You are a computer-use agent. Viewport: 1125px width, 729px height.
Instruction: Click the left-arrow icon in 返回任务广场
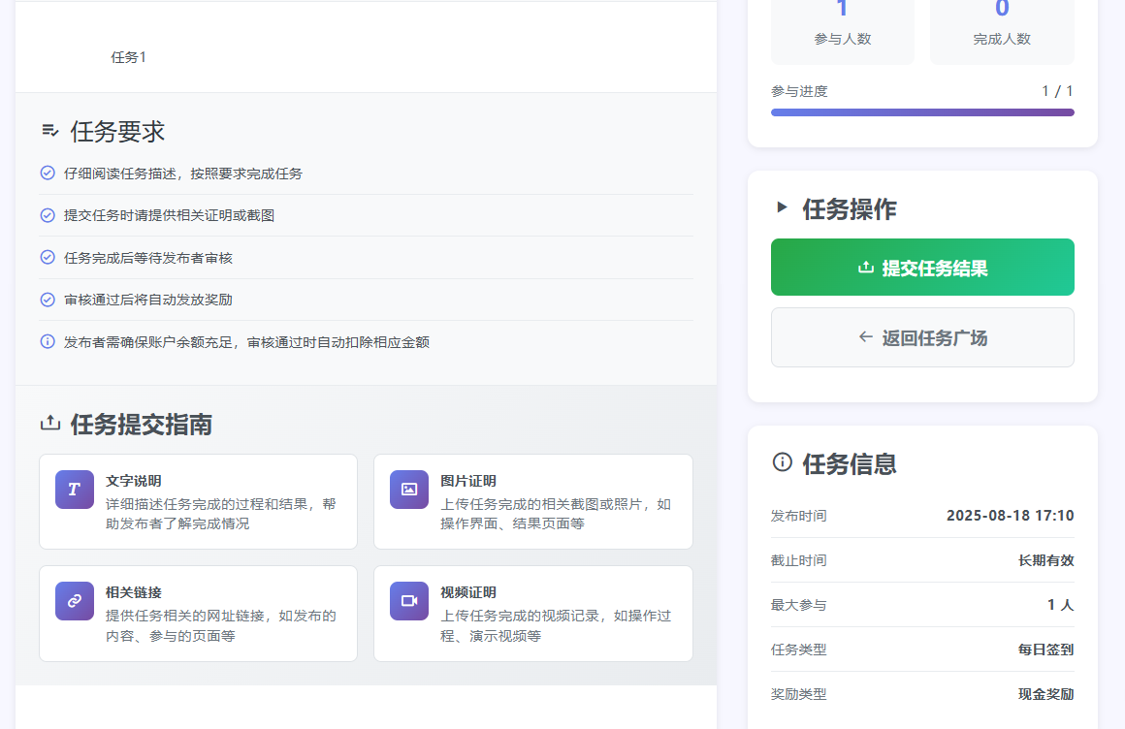point(864,336)
